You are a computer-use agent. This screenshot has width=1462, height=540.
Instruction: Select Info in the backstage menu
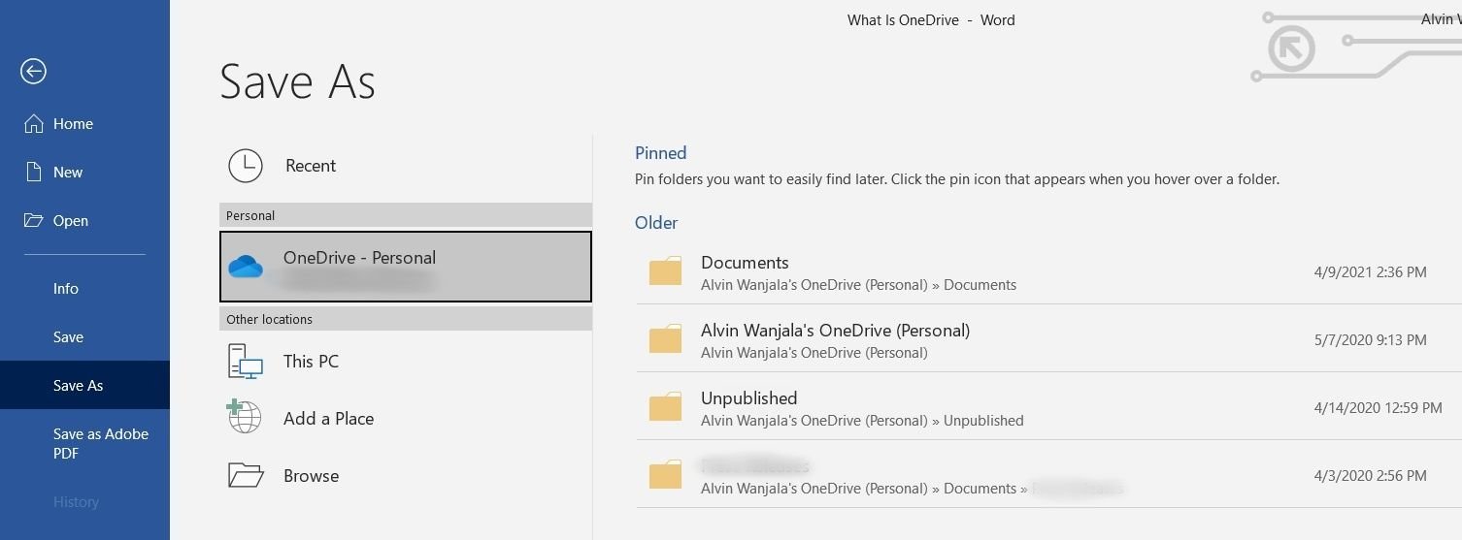(x=66, y=289)
